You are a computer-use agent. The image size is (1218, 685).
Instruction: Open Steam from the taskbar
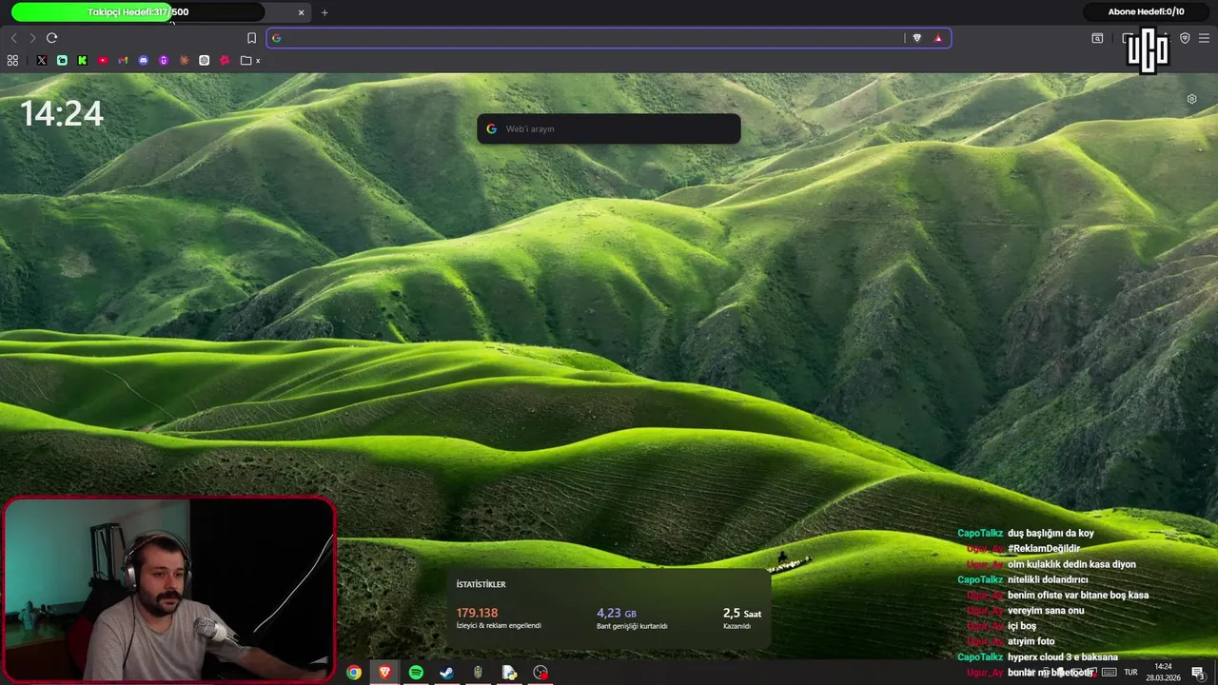click(446, 673)
